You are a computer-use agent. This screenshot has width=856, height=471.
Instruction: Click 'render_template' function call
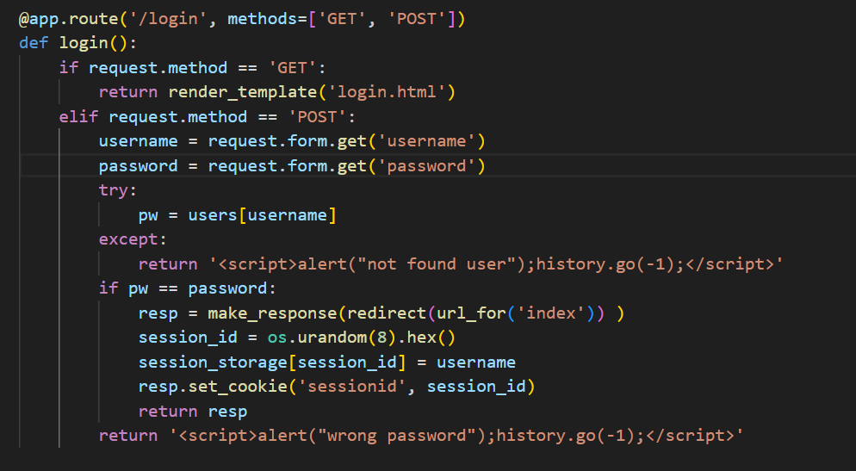click(x=242, y=92)
